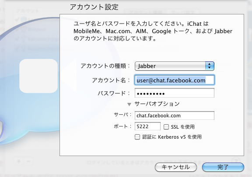The height and width of the screenshot is (177, 252).
Task: Select the port field showing 5222
Action: [x=147, y=126]
